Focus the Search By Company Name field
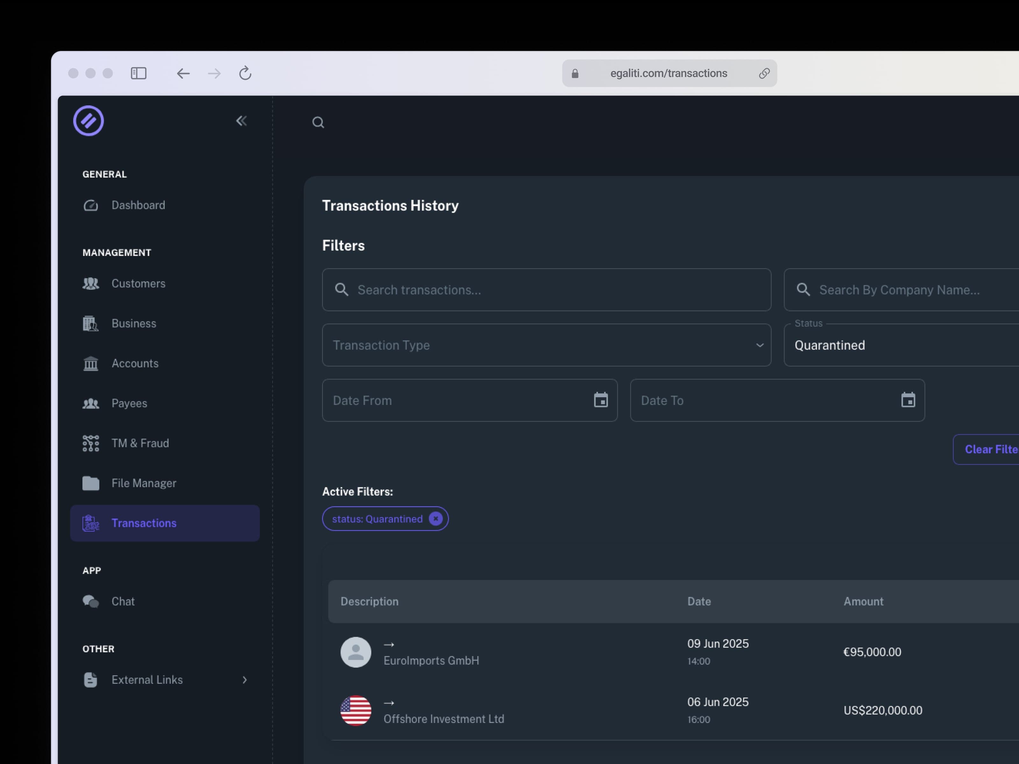This screenshot has height=764, width=1019. tap(901, 290)
